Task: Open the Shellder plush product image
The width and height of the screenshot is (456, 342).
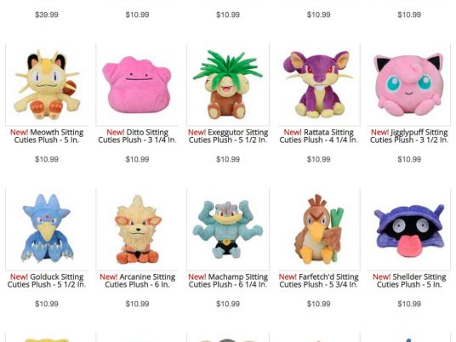Action: [409, 229]
